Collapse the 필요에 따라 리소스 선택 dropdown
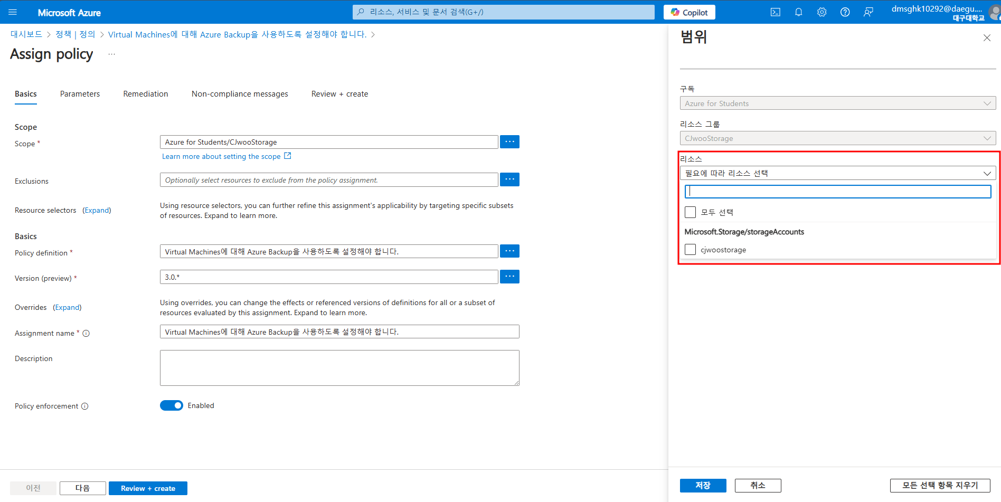Image resolution: width=1001 pixels, height=502 pixels. (x=837, y=173)
